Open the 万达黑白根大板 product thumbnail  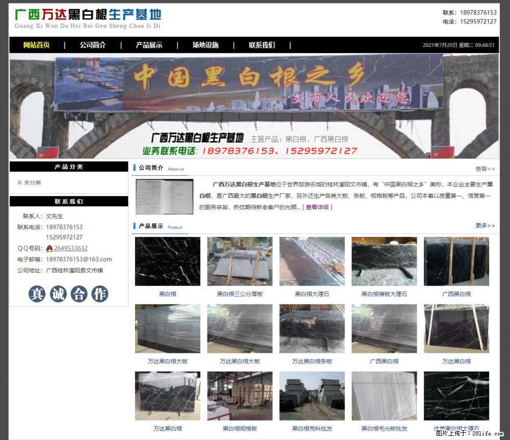(x=167, y=328)
